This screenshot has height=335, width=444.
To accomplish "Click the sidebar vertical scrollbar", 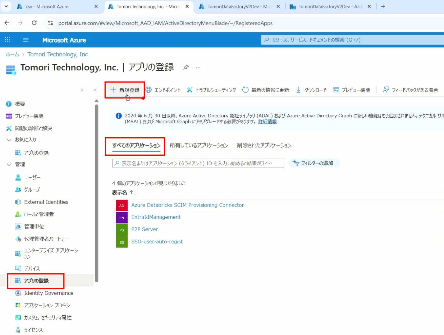I will coord(97,193).
